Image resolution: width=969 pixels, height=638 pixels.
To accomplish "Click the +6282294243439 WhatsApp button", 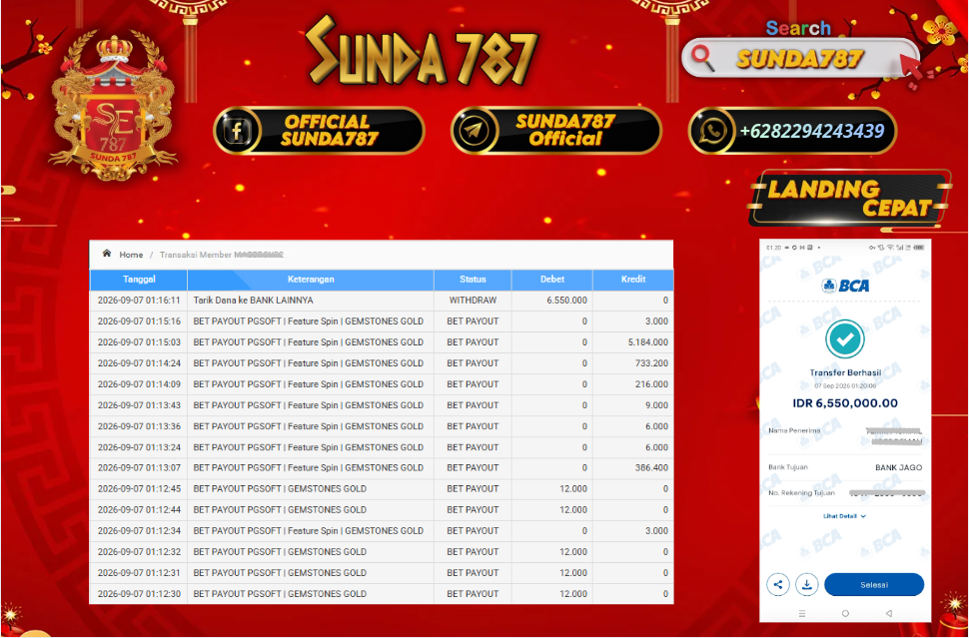I will [792, 131].
